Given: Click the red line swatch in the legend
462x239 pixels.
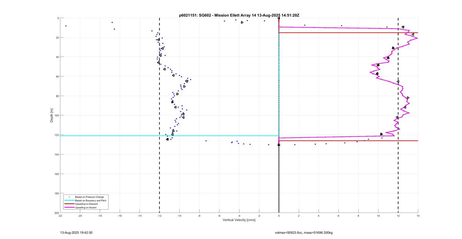Looking at the screenshot, I should 69,204.
